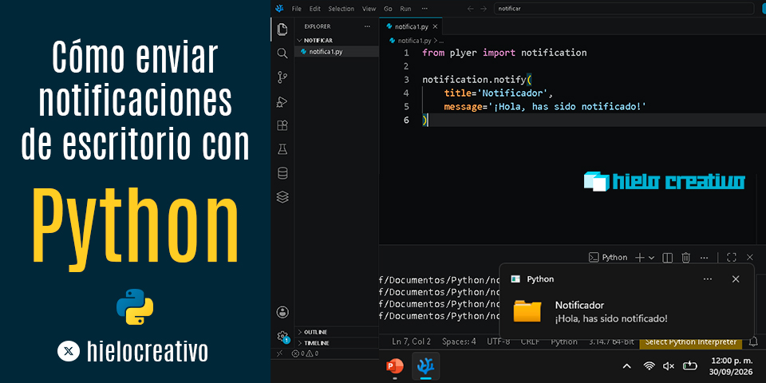Change language mode via Python status item
Image resolution: width=766 pixels, height=383 pixels.
pos(564,342)
